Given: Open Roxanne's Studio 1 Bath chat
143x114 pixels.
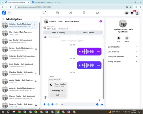Looking at the screenshot, I should click(19, 105).
